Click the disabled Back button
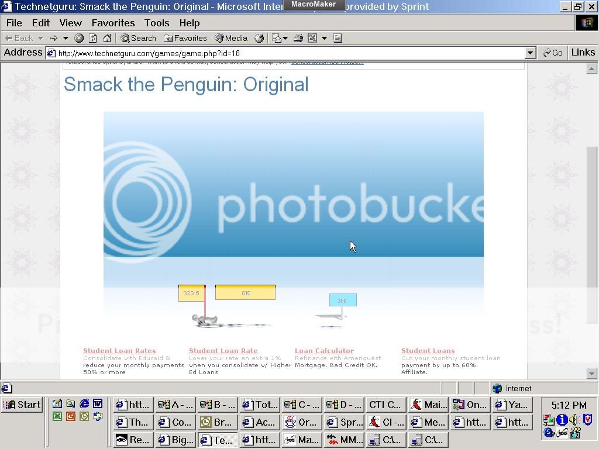Image resolution: width=599 pixels, height=449 pixels. point(19,38)
